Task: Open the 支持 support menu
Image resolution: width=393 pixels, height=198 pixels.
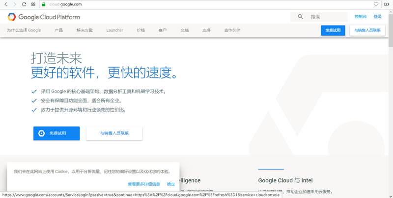Action: click(206, 30)
